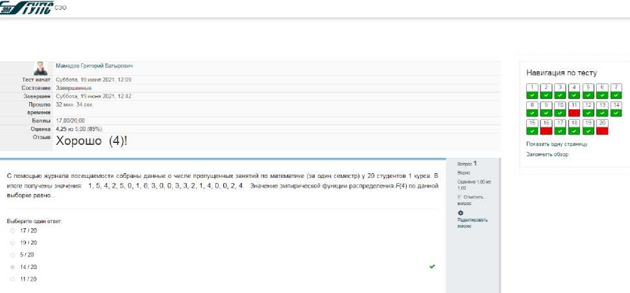Click the score '17,00/20,00' value
The width and height of the screenshot is (630, 293).
pos(70,120)
